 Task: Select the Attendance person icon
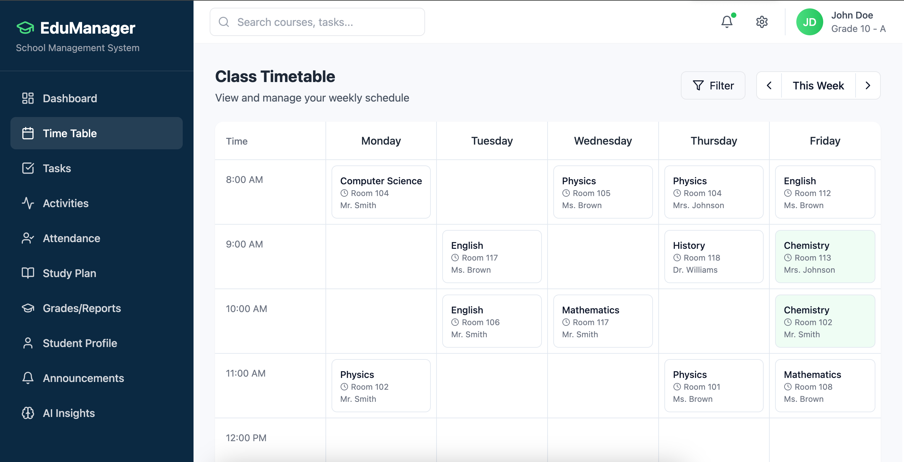point(28,238)
